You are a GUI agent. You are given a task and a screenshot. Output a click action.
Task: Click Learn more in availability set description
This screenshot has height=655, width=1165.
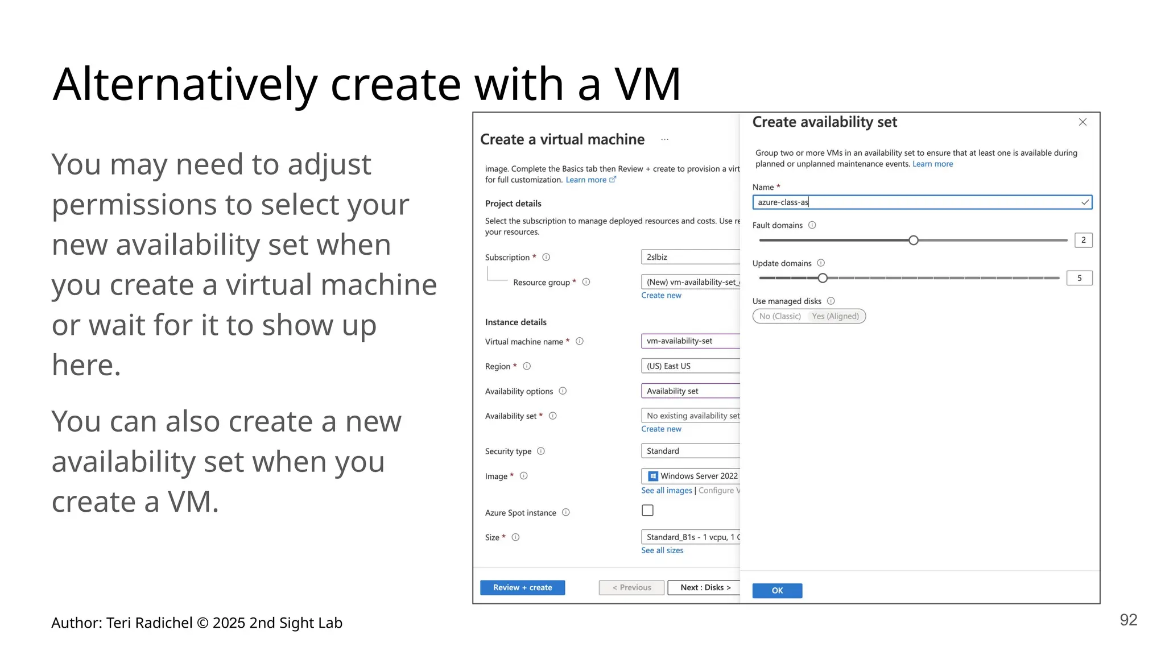click(933, 164)
